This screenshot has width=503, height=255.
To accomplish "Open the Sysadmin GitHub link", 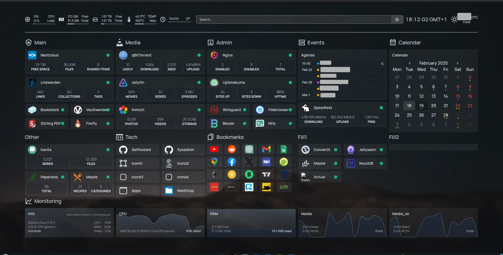I will click(x=183, y=150).
